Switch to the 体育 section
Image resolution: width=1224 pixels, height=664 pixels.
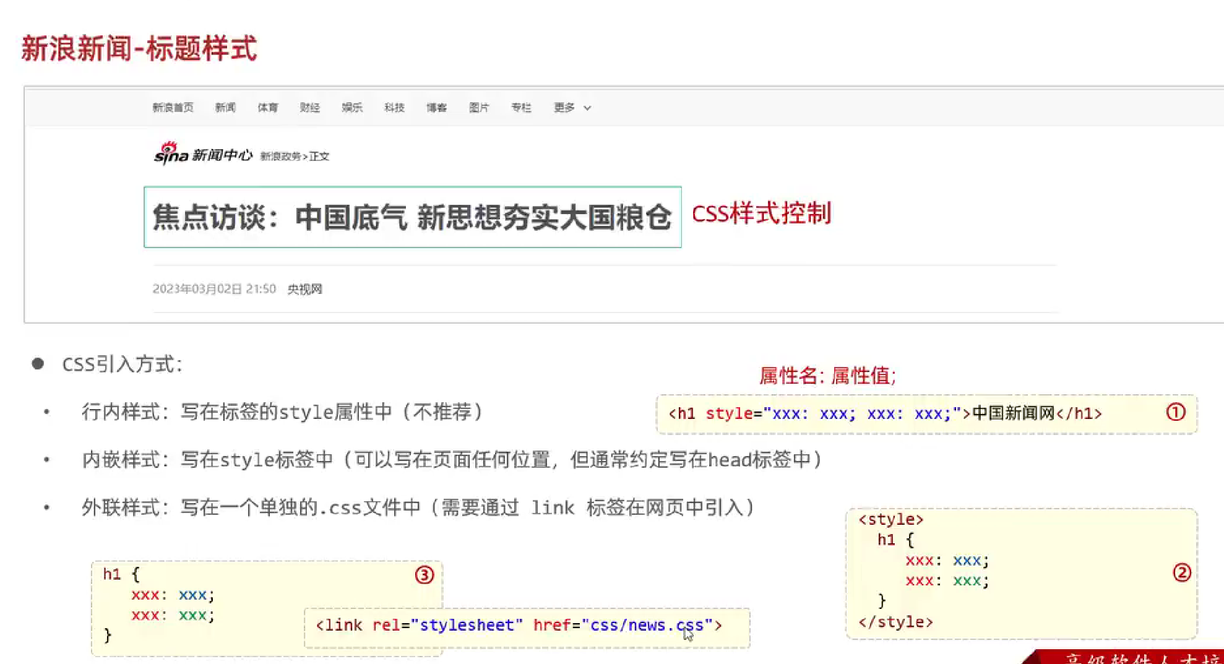pos(267,107)
